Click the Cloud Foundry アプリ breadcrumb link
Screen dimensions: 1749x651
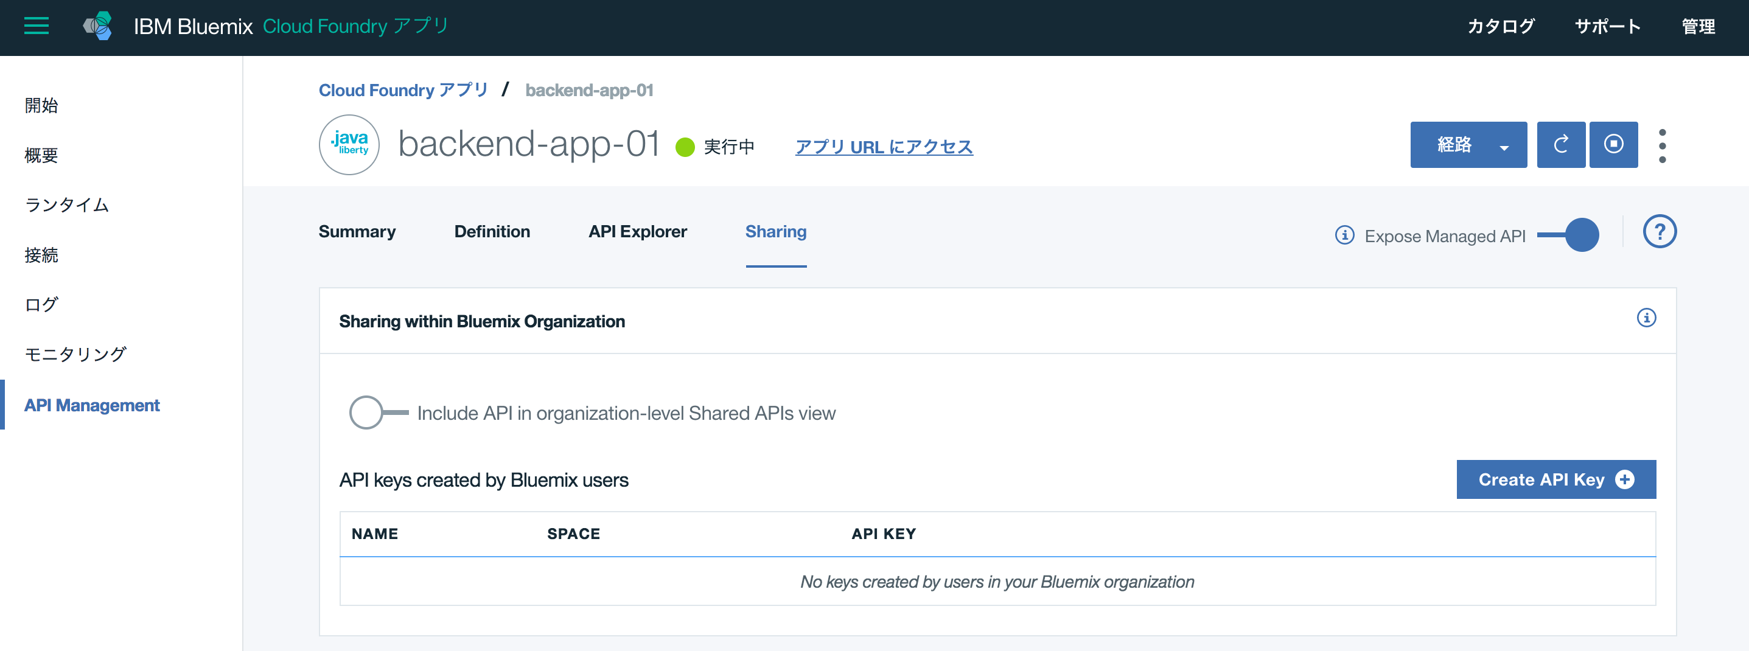pyautogui.click(x=403, y=90)
